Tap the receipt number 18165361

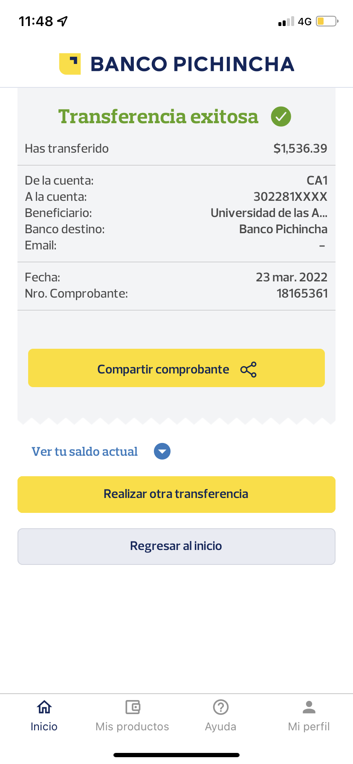pyautogui.click(x=302, y=293)
